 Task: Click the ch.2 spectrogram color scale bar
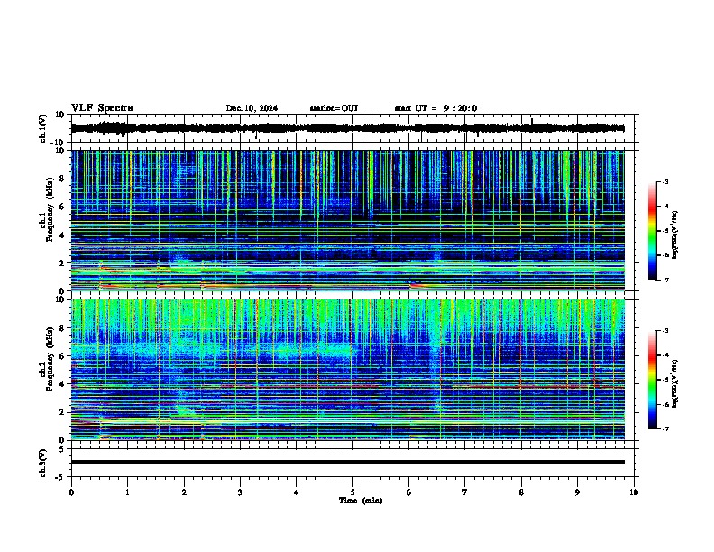click(653, 380)
